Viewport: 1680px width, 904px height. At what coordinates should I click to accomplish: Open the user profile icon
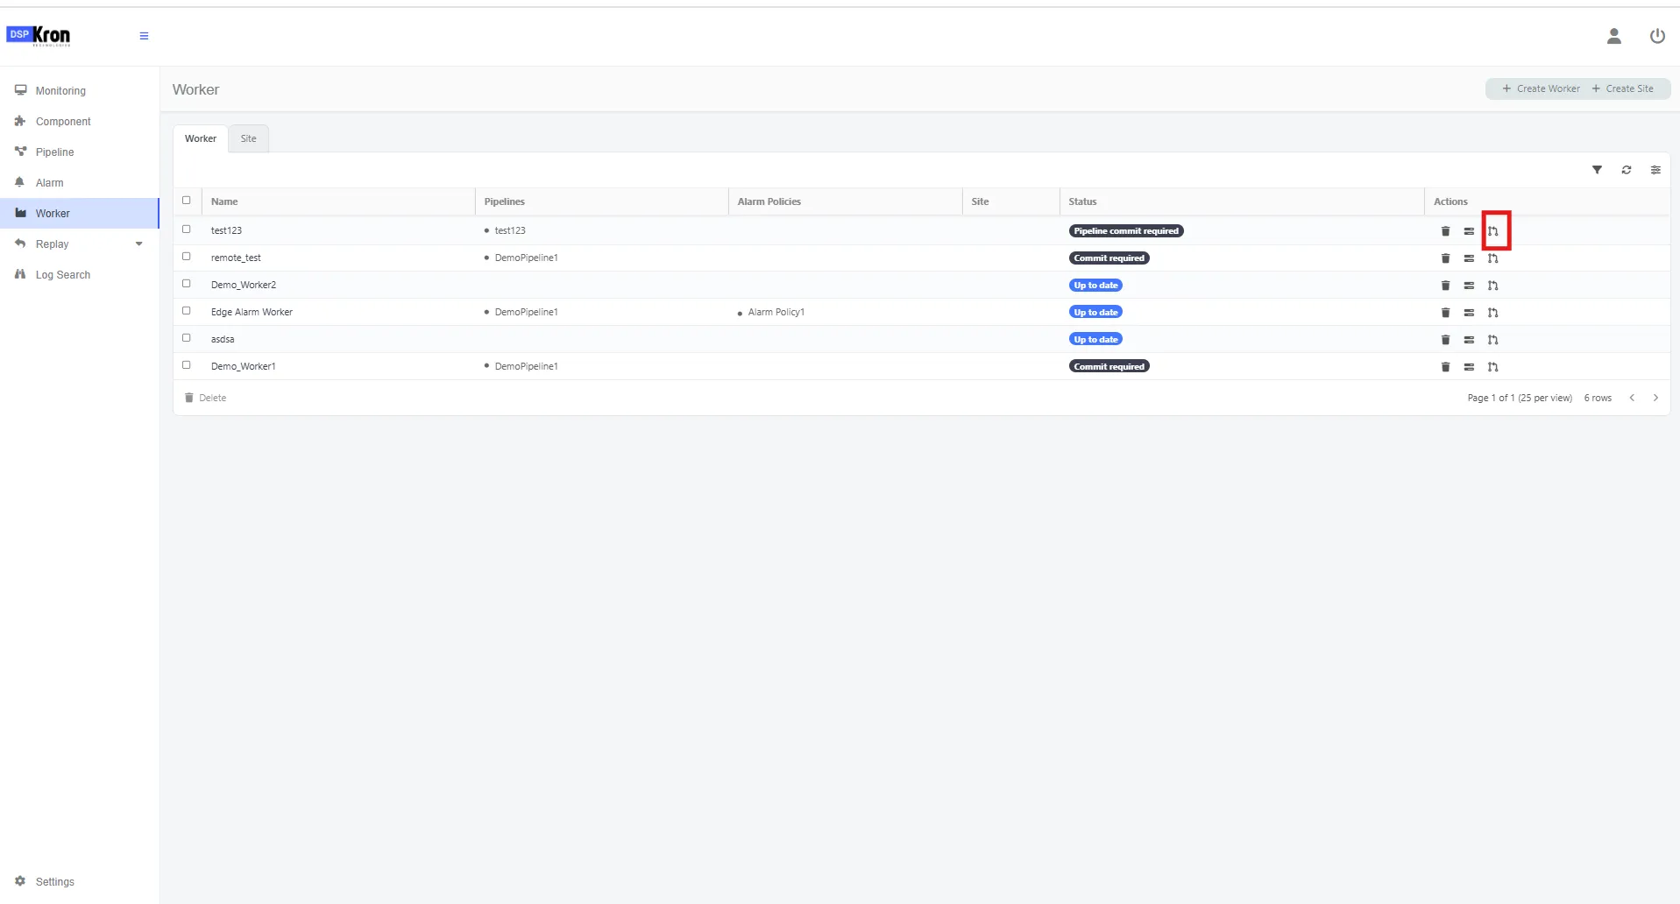click(1613, 36)
